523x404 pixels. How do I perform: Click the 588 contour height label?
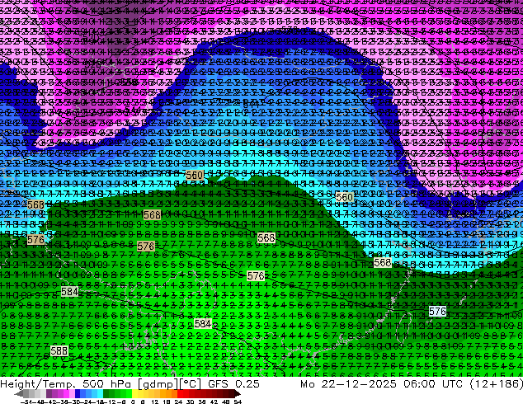(59, 350)
